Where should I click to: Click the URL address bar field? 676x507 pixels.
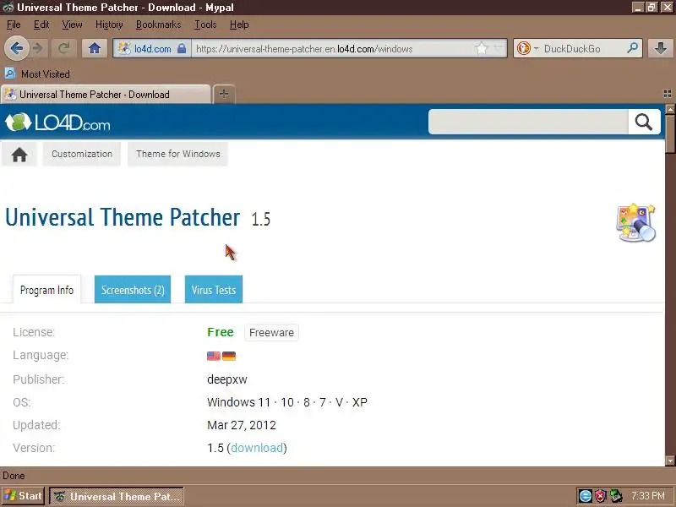[334, 49]
